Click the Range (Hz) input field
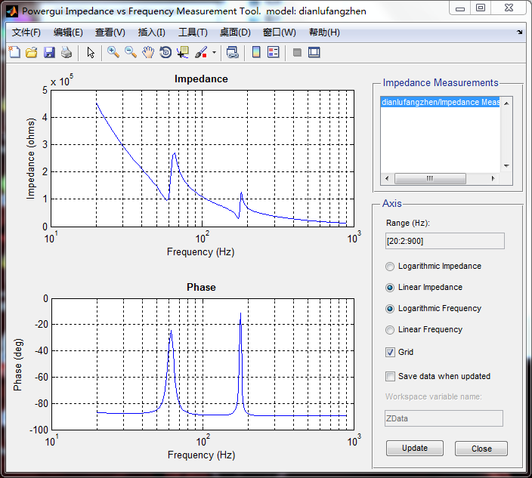Image resolution: width=532 pixels, height=478 pixels. point(444,241)
